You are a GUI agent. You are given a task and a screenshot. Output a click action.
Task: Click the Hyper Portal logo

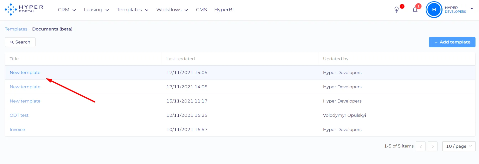[x=24, y=9]
